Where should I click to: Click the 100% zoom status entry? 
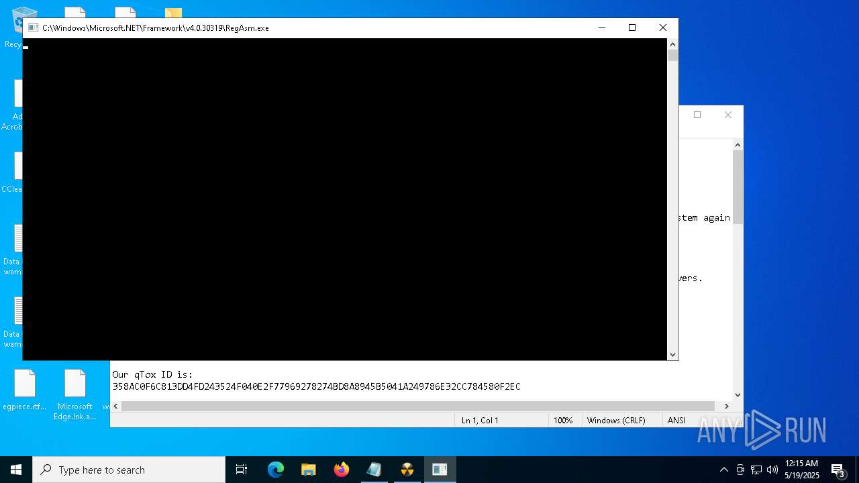pyautogui.click(x=563, y=420)
